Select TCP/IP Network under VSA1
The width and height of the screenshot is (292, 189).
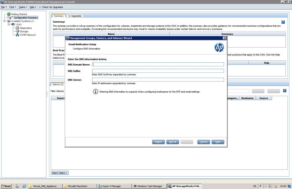[28, 35]
